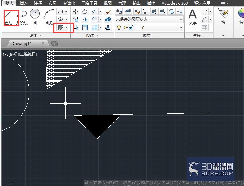Activate the Mirror tool
The image size is (244, 186).
pyautogui.click(x=85, y=19)
